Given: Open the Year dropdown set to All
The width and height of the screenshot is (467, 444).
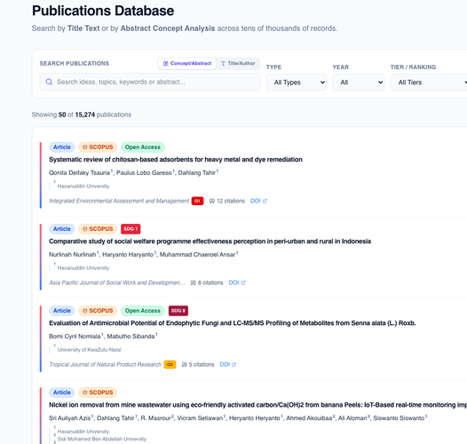Looking at the screenshot, I should [x=359, y=83].
